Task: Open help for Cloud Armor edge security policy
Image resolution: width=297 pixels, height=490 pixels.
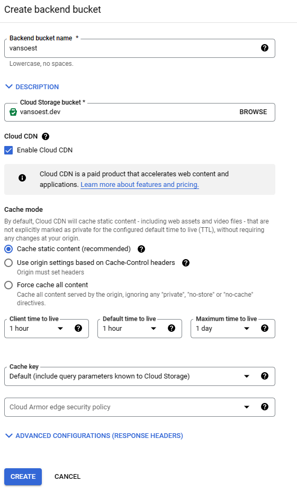Action: pos(265,407)
